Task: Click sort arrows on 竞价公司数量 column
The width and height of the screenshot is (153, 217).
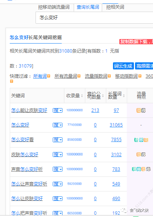Action: coord(103,96)
